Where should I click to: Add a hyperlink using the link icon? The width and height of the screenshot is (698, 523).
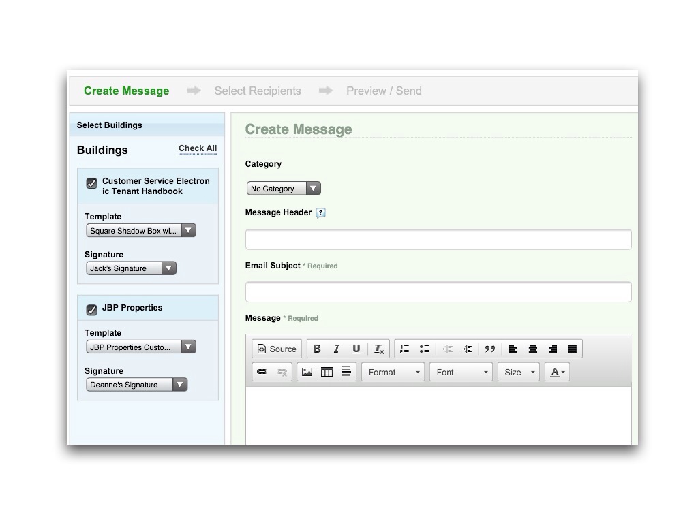(262, 372)
